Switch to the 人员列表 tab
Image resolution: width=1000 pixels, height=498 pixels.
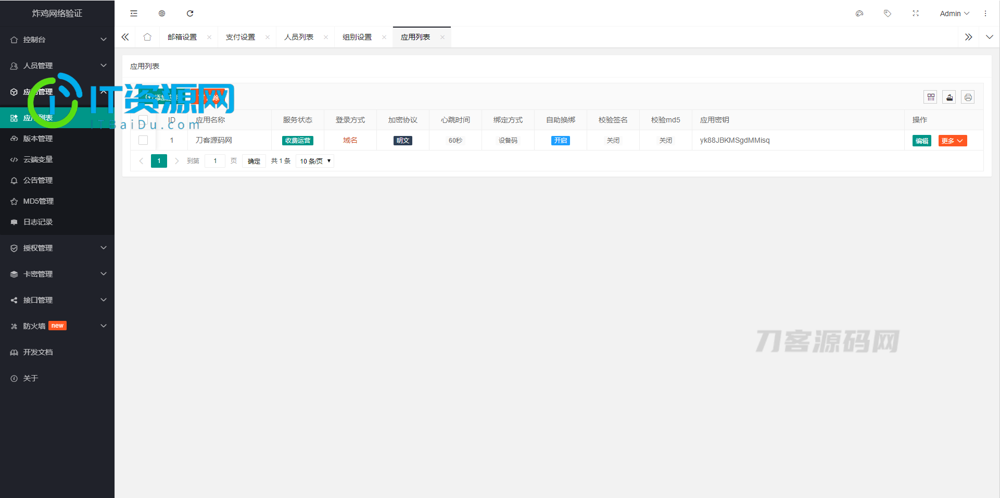[x=299, y=37]
